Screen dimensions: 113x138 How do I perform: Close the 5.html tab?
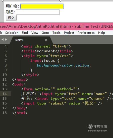click(46, 40)
